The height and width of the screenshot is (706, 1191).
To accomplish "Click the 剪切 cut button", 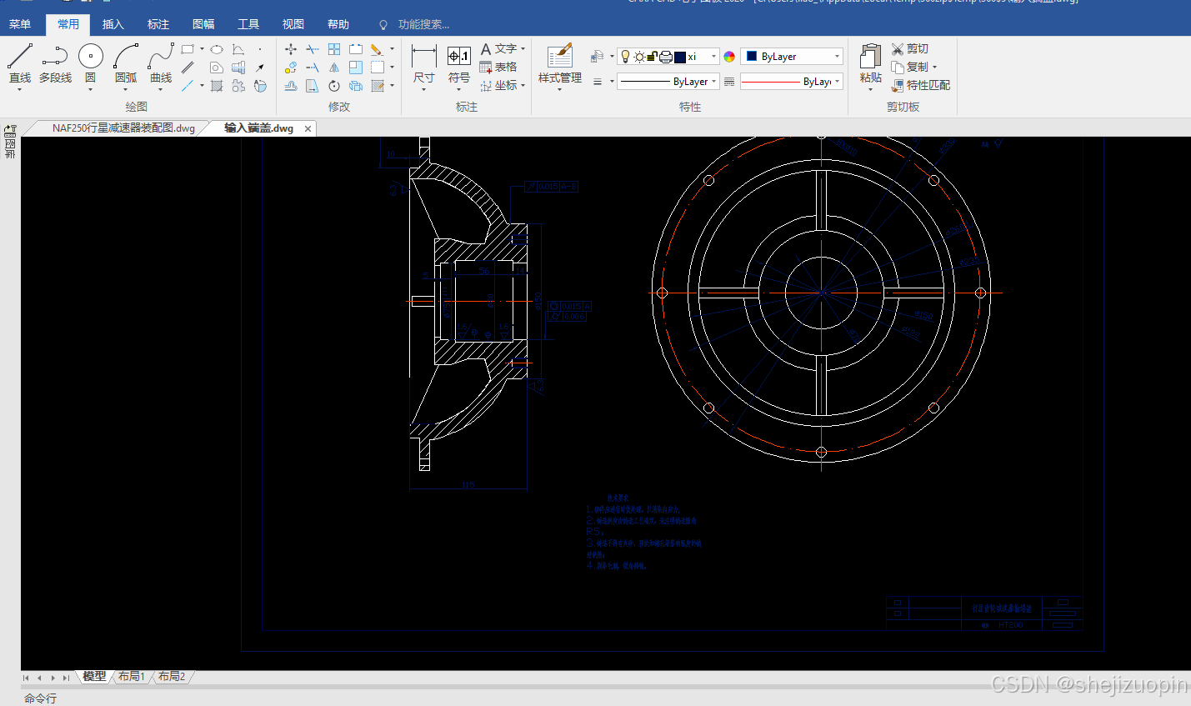I will (x=909, y=49).
